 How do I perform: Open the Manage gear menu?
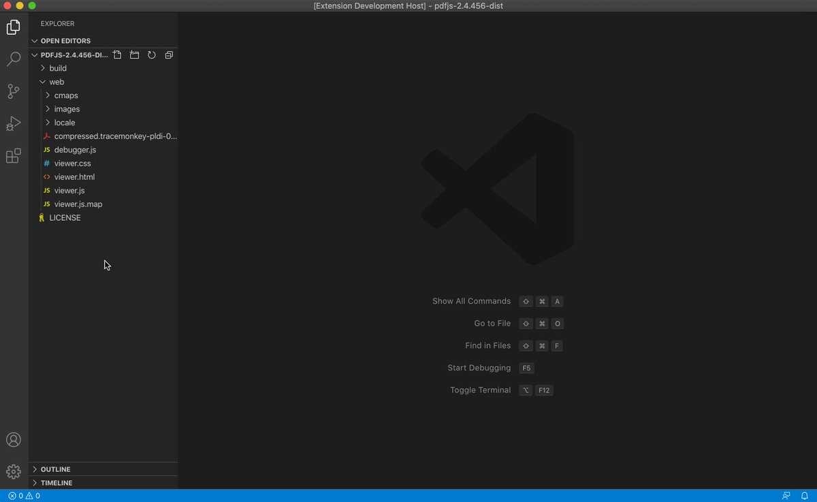pos(14,471)
